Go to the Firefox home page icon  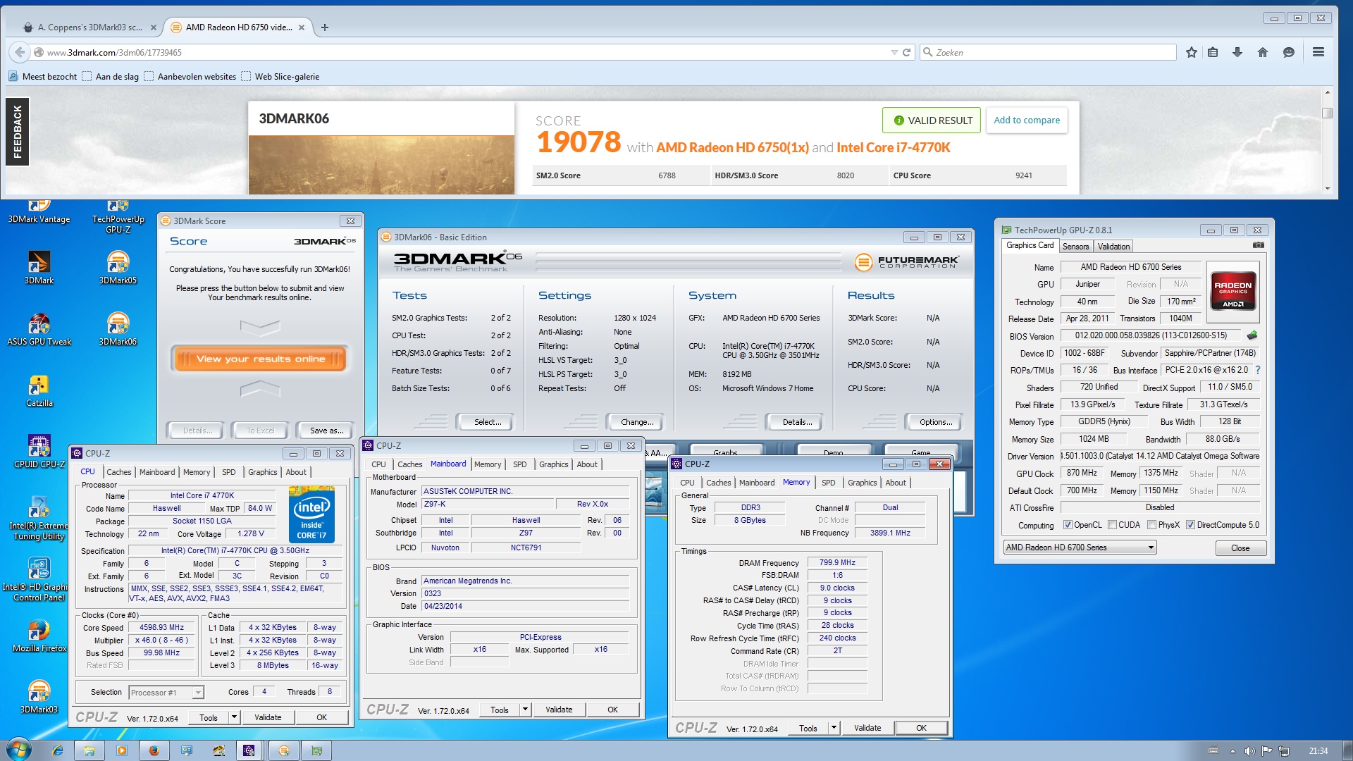click(1263, 52)
